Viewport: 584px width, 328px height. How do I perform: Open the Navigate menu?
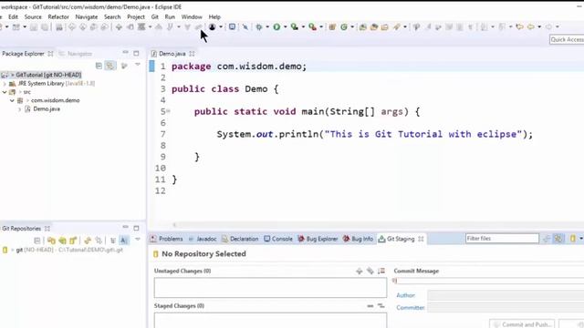pyautogui.click(x=87, y=16)
